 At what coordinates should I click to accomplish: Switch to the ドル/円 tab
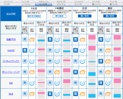pos(8,5)
